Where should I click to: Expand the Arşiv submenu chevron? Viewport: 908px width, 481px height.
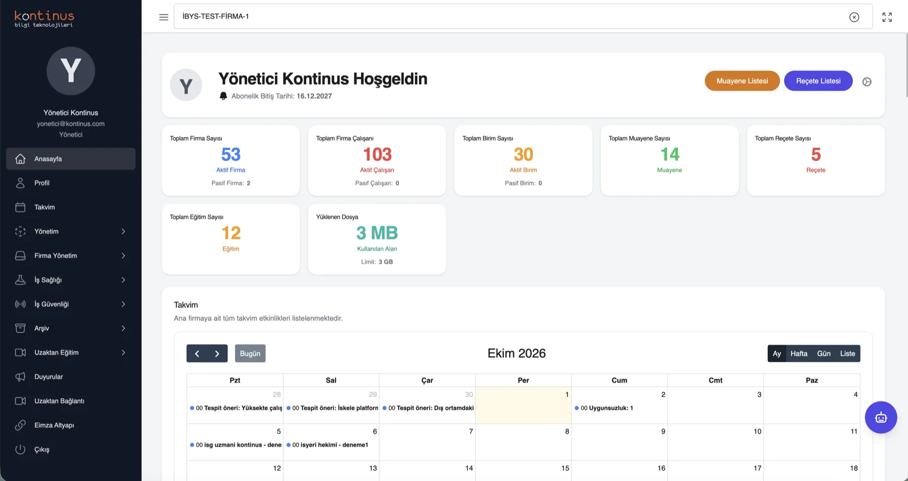pos(123,328)
